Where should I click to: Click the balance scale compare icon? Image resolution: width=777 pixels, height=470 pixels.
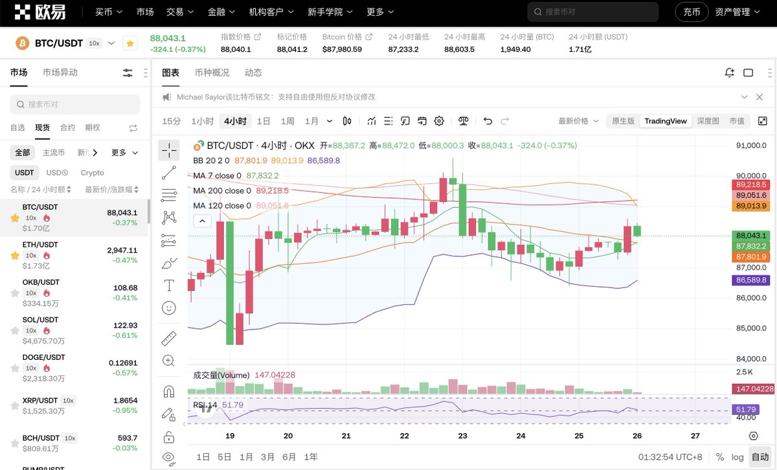464,121
